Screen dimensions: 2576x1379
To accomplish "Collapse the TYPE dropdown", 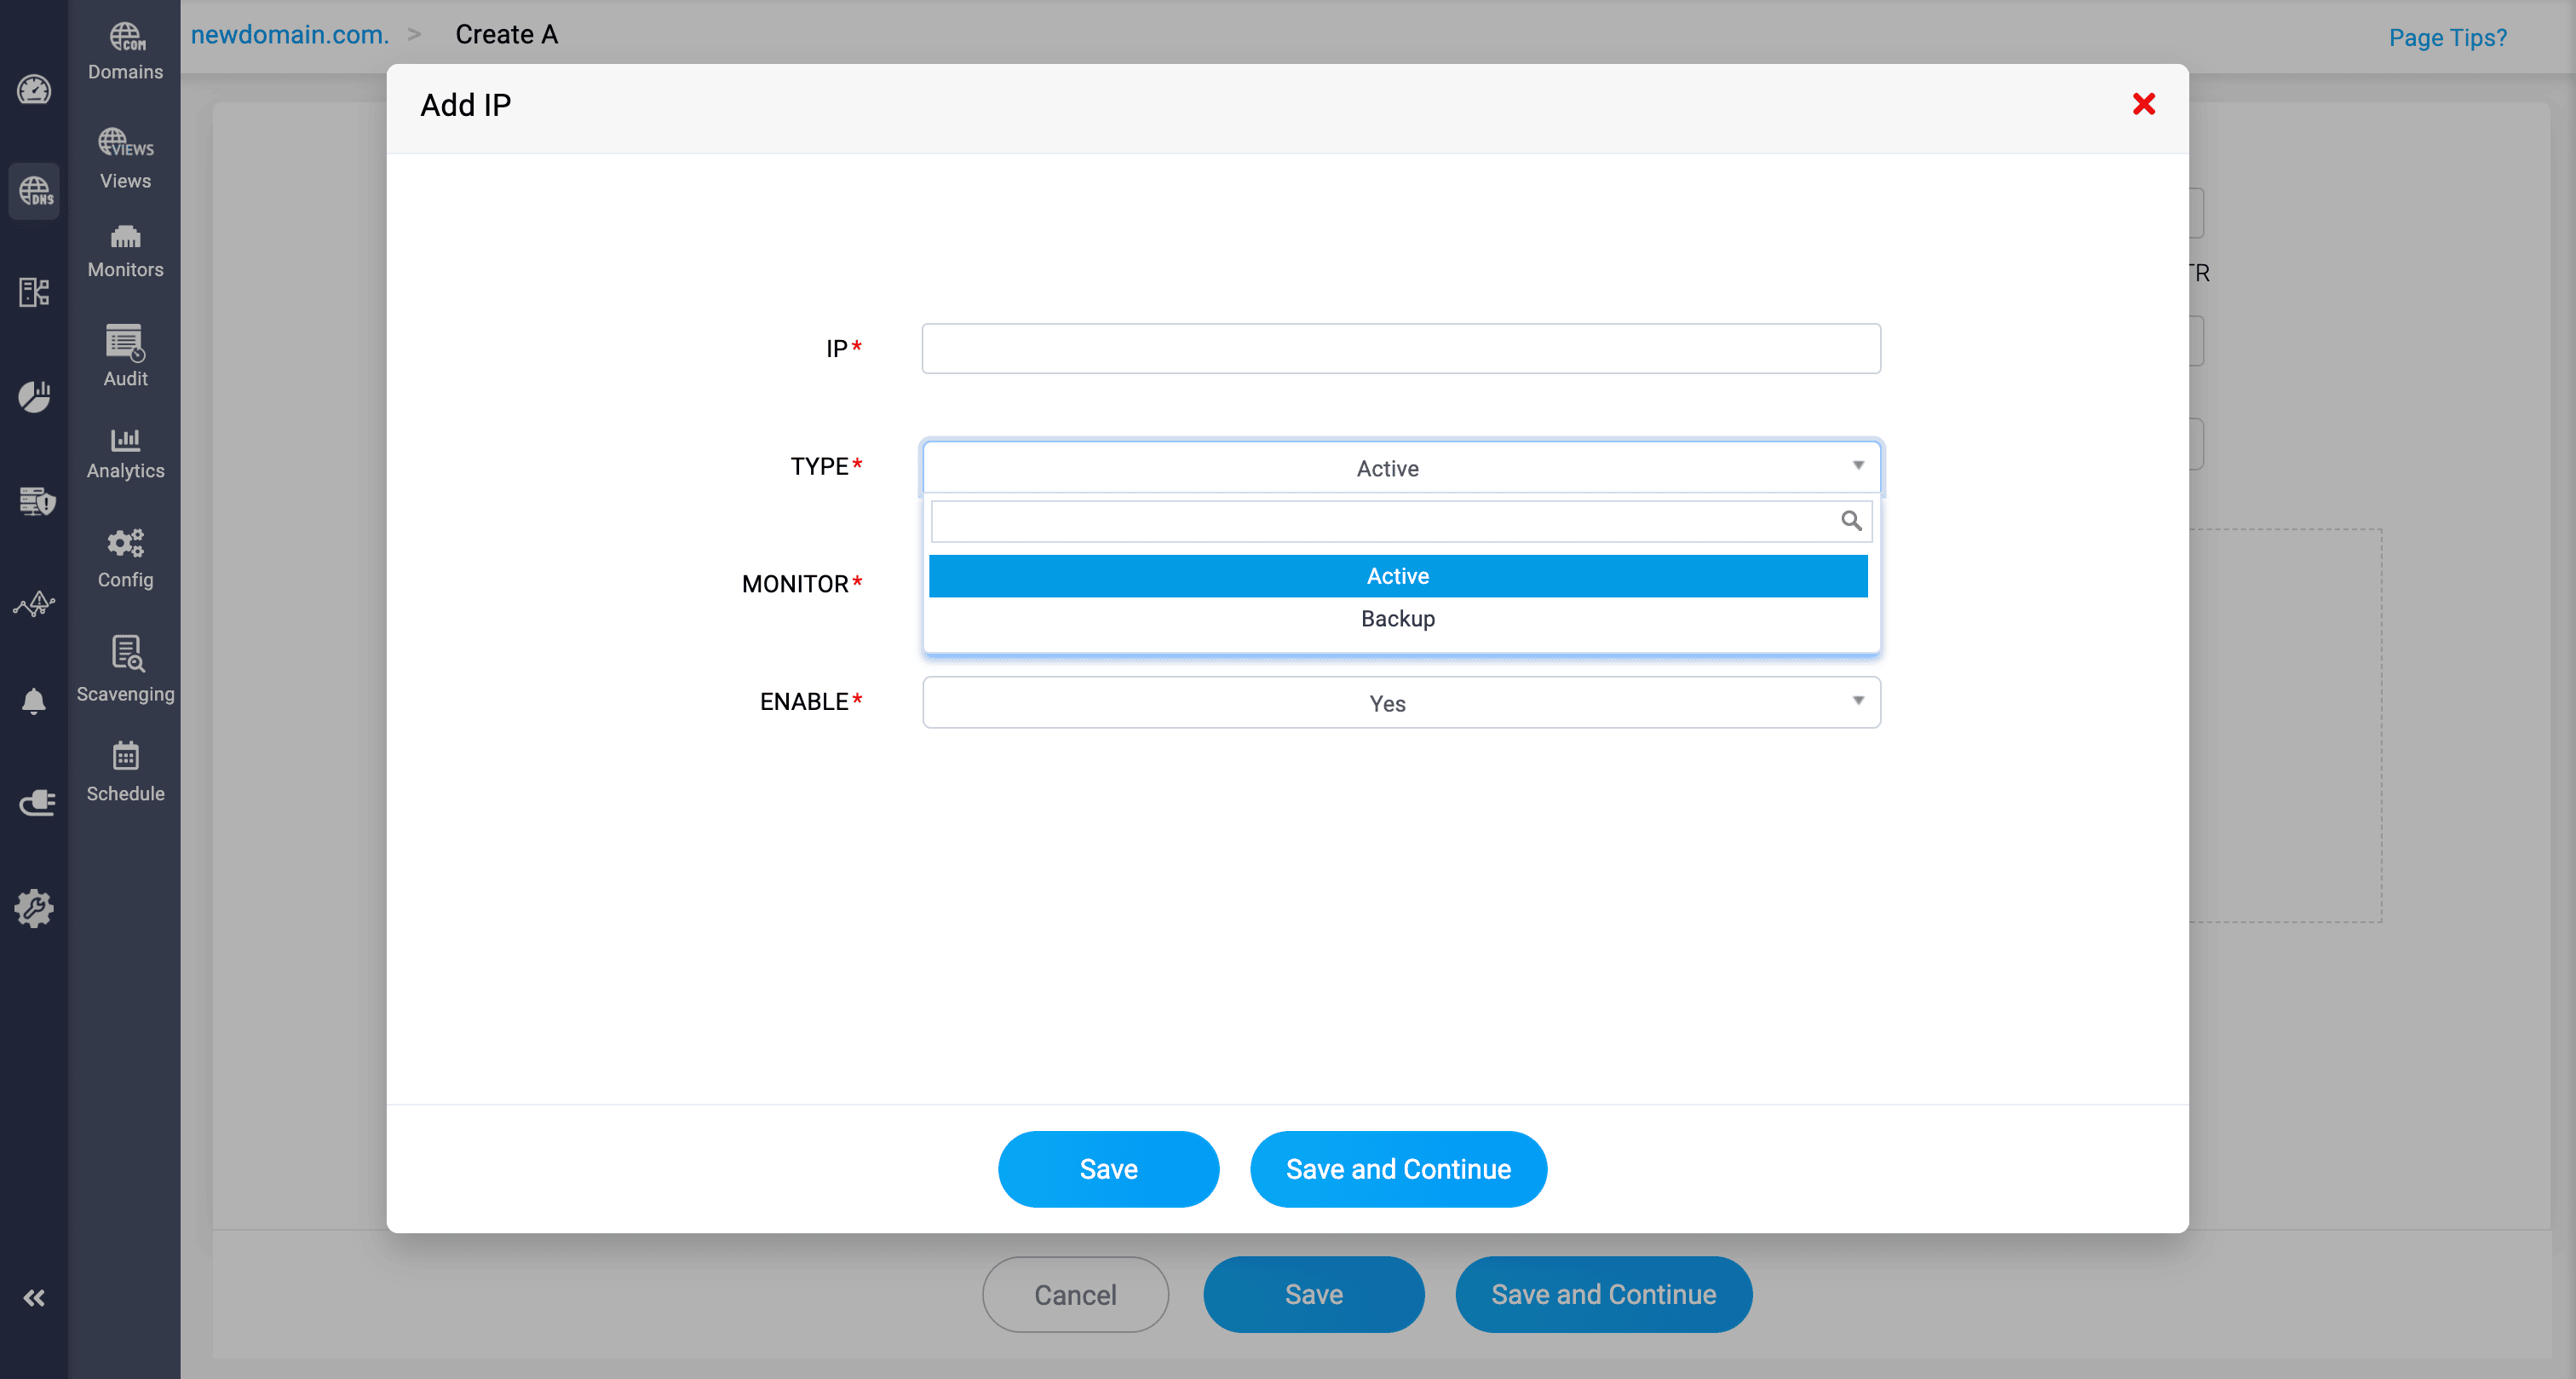I will (1400, 467).
